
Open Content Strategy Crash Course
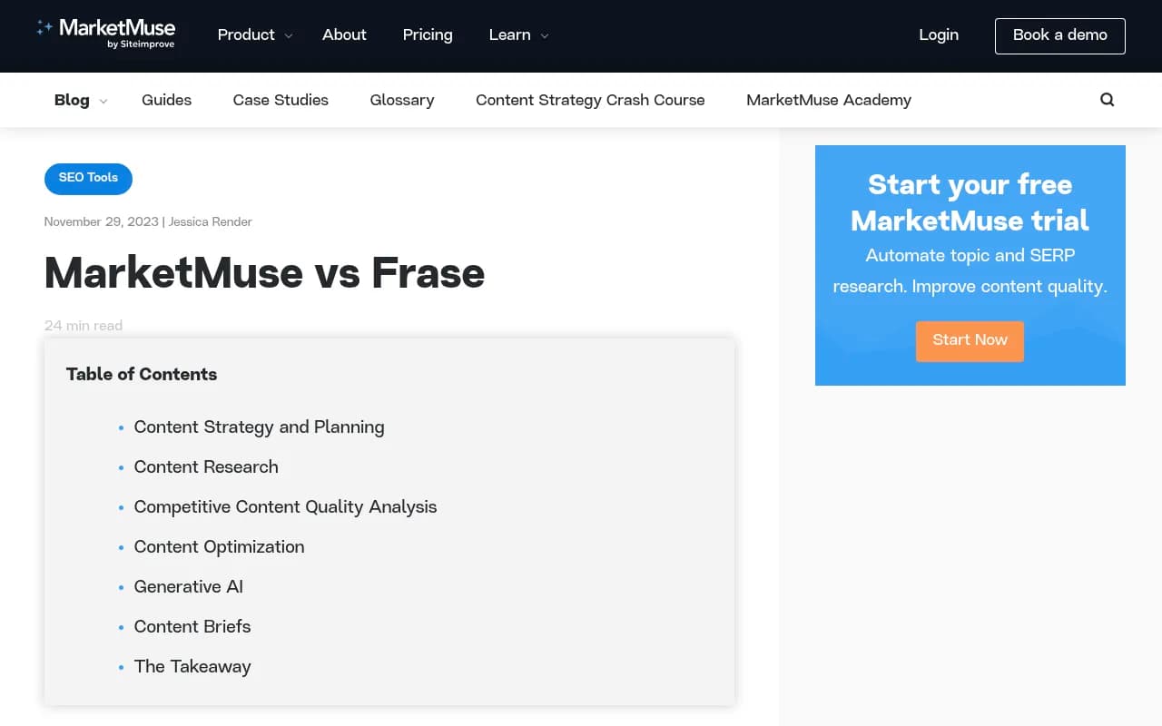(590, 100)
